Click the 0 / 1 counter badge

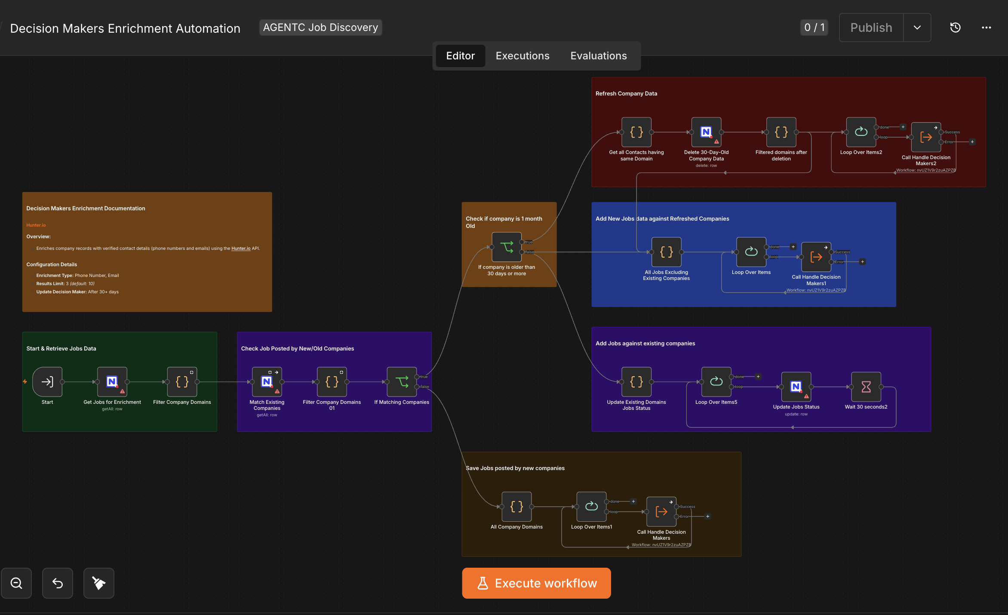point(814,28)
